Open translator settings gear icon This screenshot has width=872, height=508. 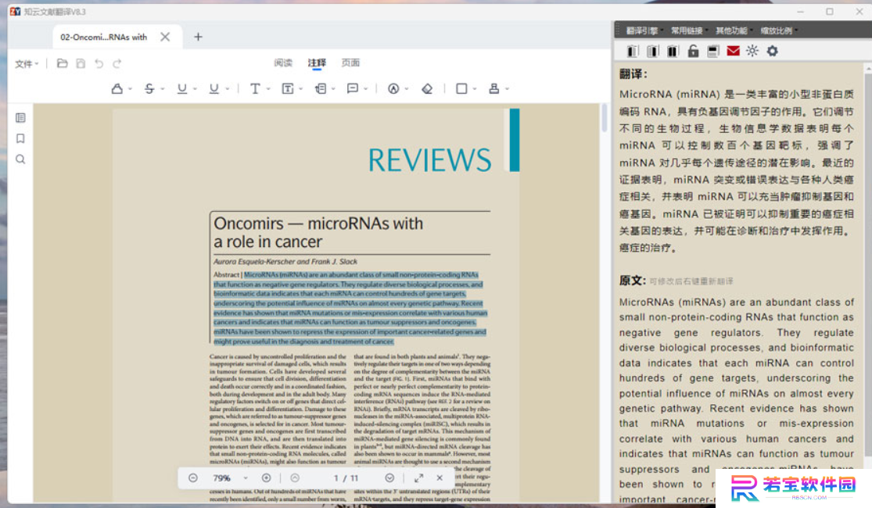tap(773, 51)
